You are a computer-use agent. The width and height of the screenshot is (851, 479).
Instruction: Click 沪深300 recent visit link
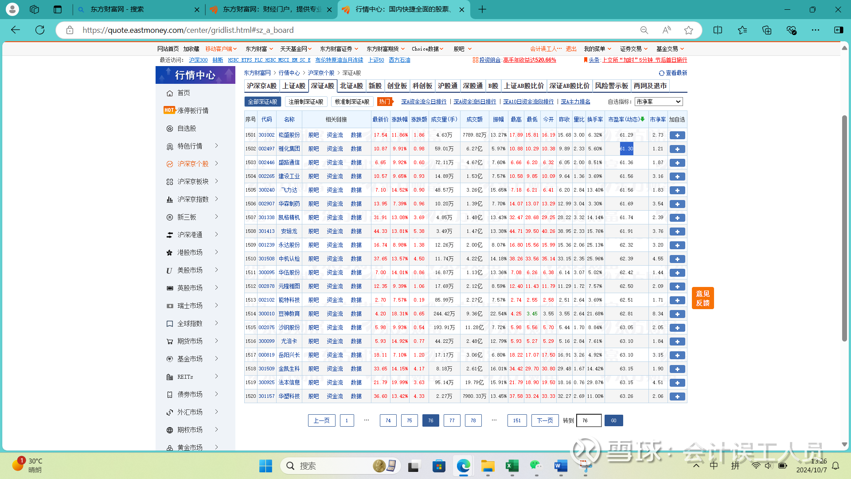pos(198,60)
